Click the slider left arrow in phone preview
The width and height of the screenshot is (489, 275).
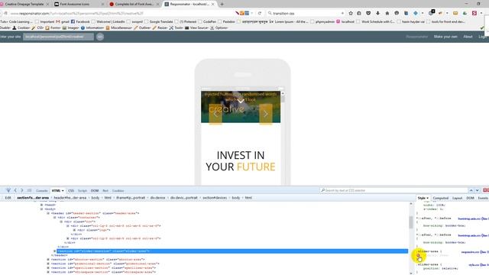click(x=215, y=114)
